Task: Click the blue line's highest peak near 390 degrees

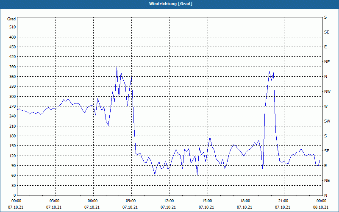Action: pos(117,67)
